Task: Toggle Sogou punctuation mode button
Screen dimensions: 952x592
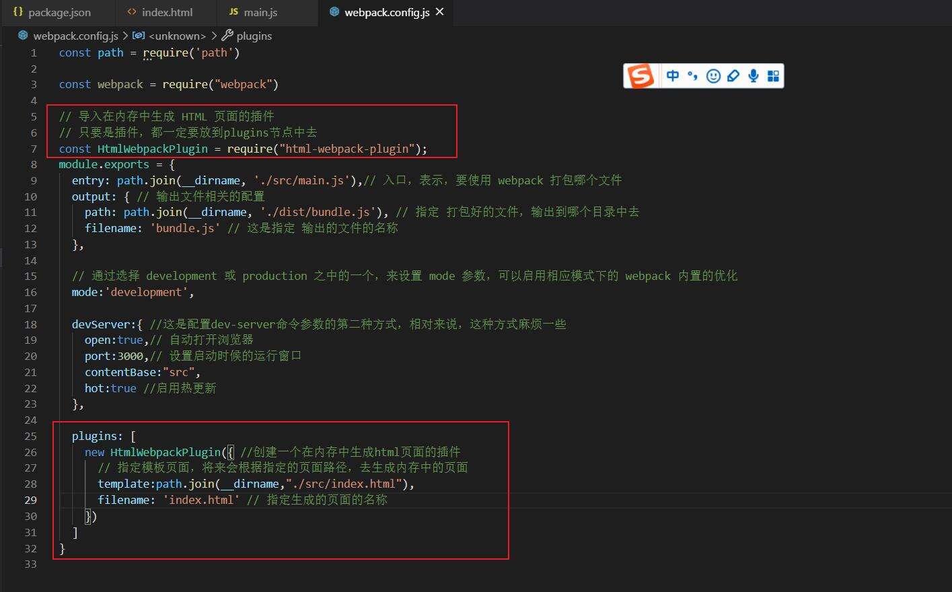Action: (692, 76)
